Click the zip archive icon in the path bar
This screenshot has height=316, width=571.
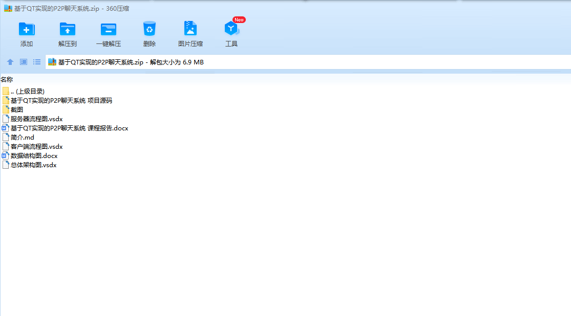tap(52, 62)
